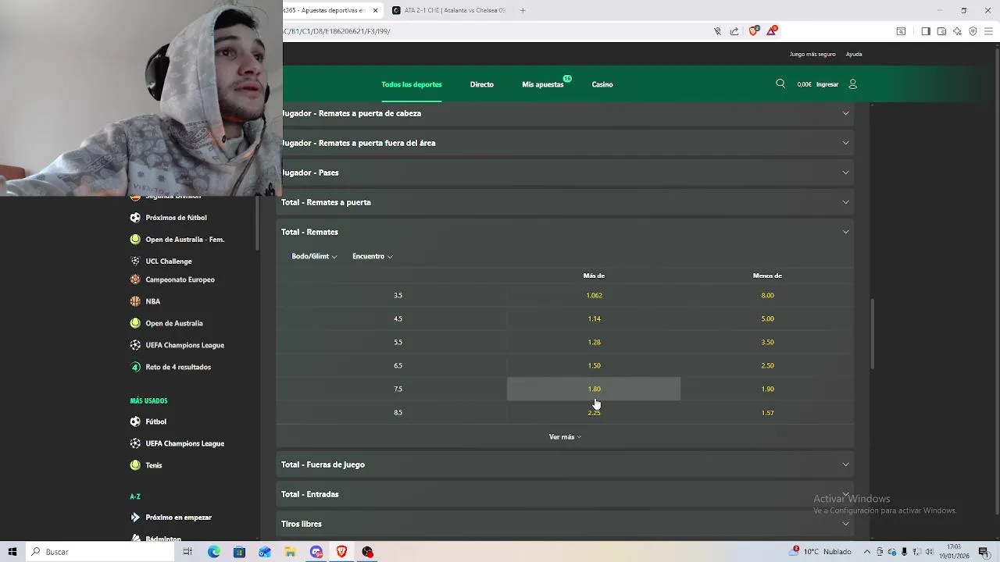Click the tab search icon in toolbar

pyautogui.click(x=901, y=31)
